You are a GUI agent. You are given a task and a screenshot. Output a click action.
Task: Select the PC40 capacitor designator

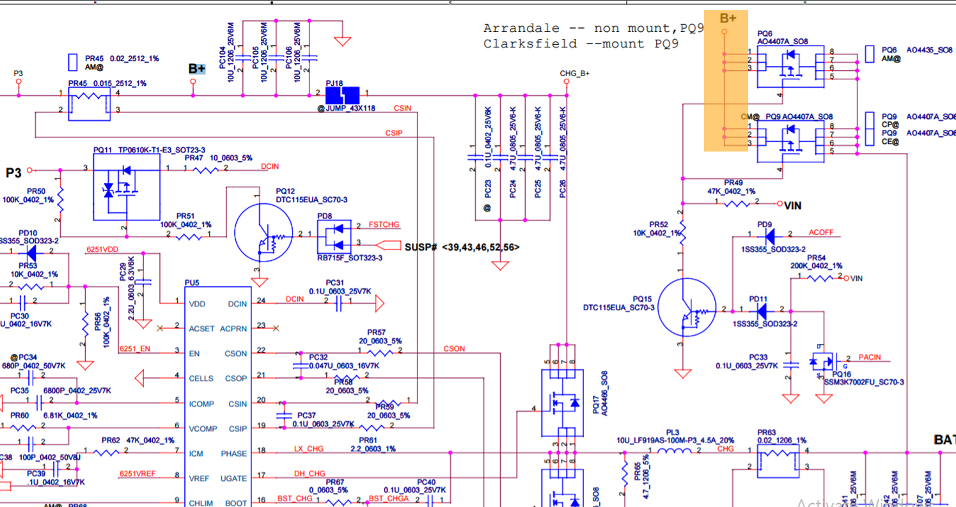[427, 482]
